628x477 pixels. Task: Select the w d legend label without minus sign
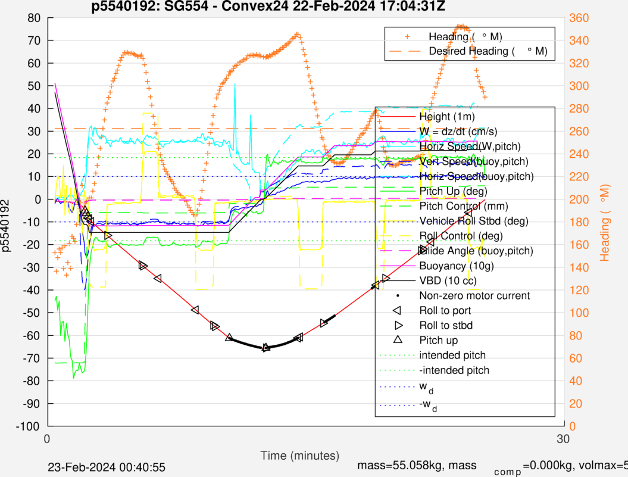coord(426,388)
